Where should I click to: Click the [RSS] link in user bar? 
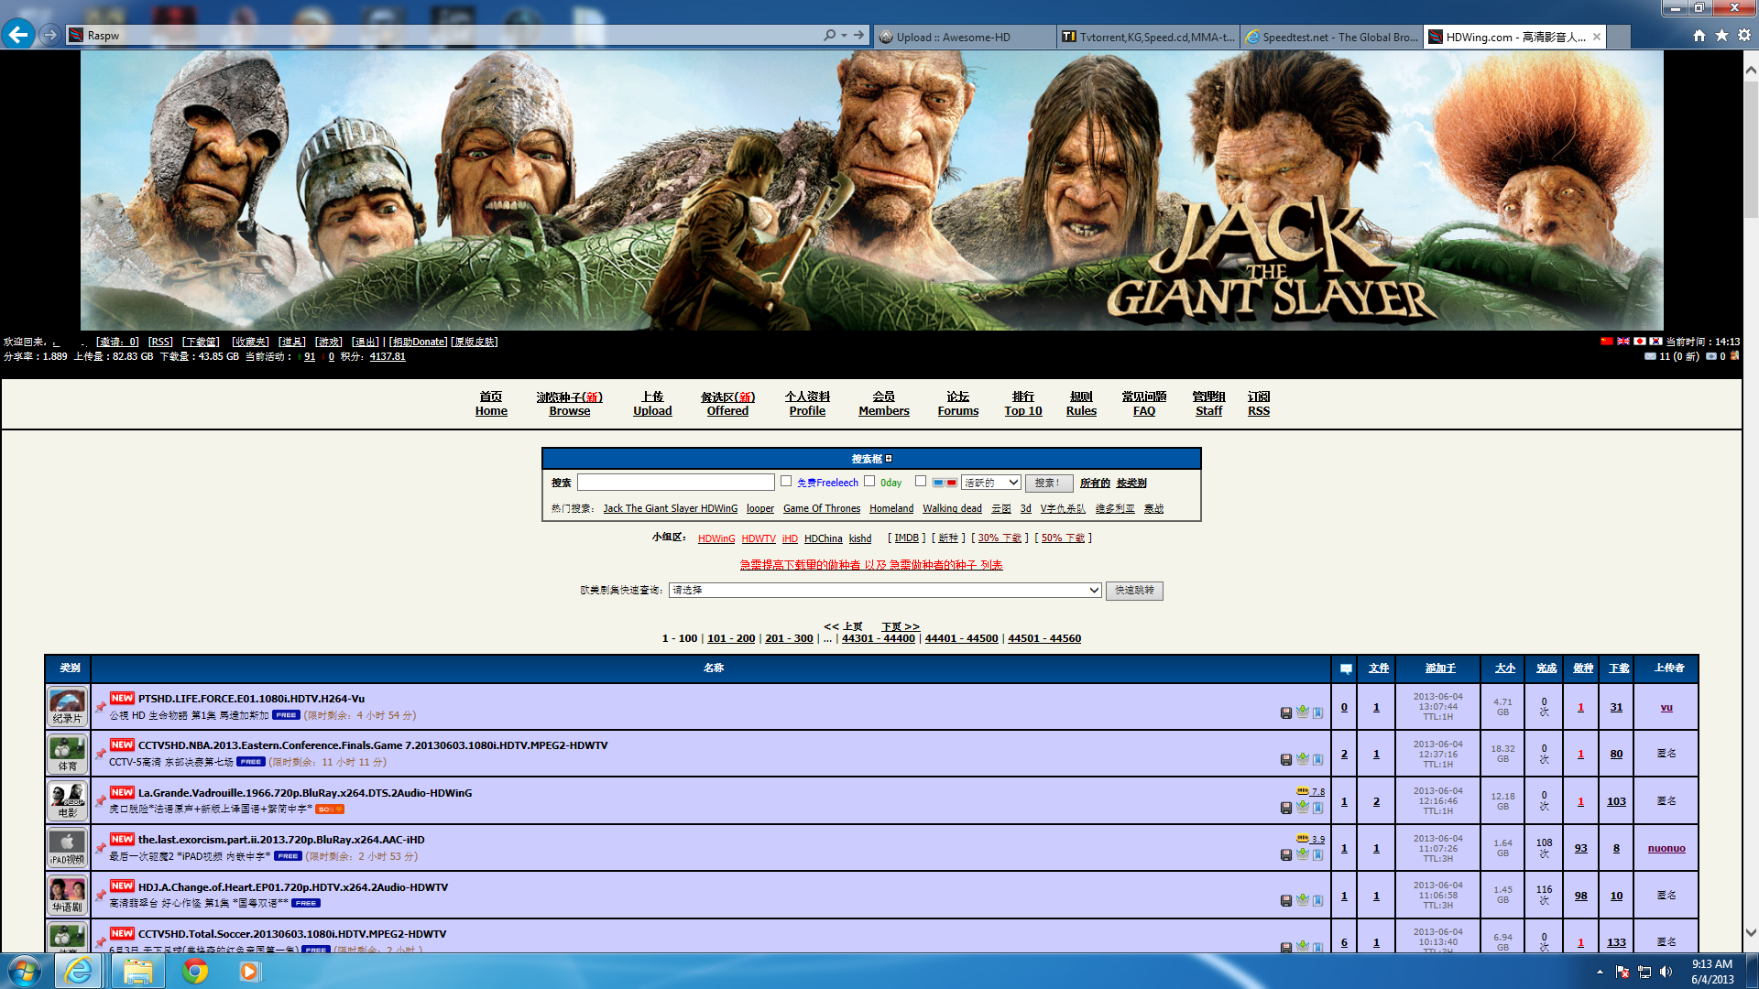(160, 342)
